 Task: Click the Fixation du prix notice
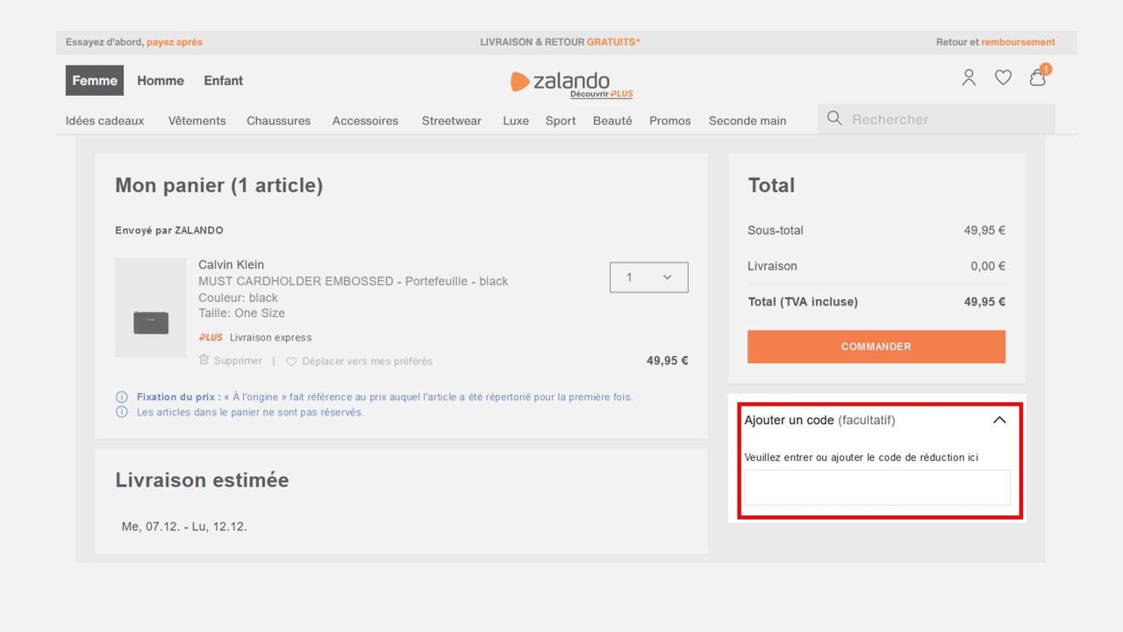point(385,397)
